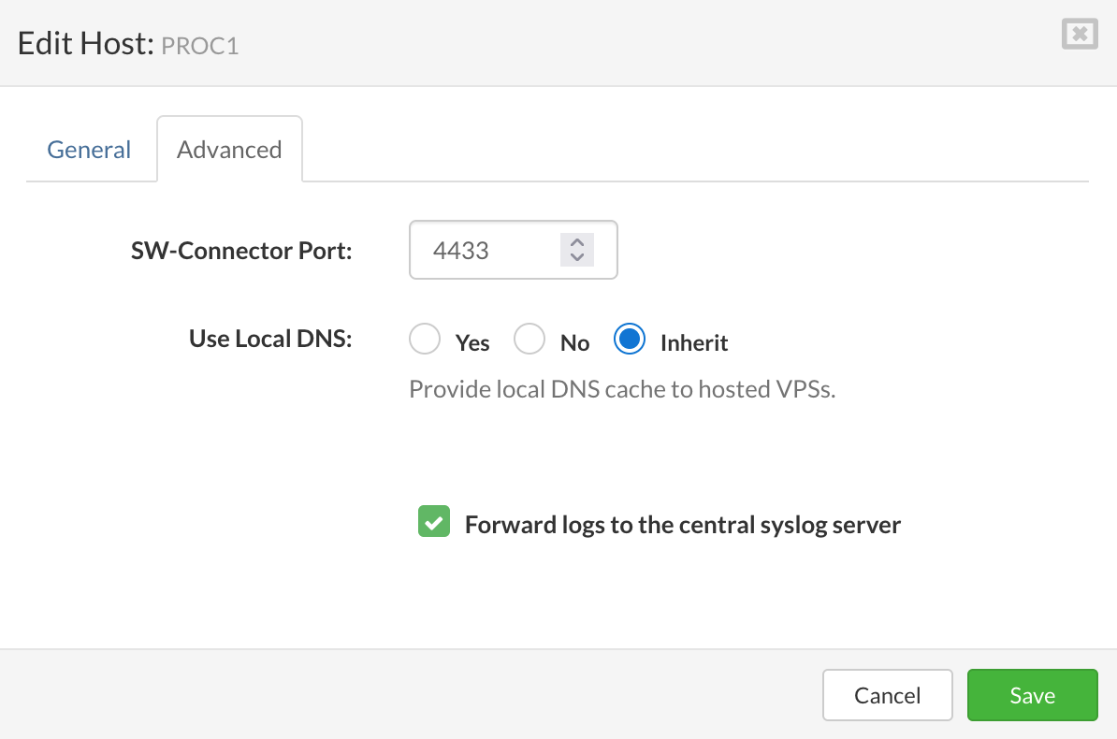Switch to the General tab

click(89, 149)
